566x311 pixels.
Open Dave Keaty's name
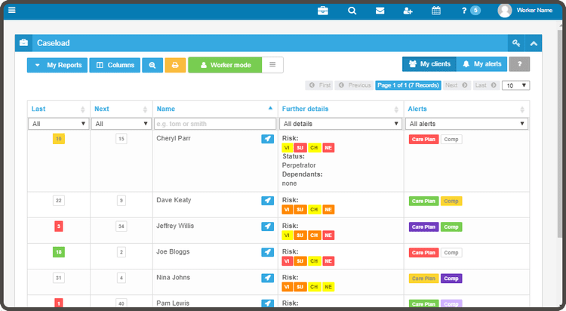[x=174, y=200]
